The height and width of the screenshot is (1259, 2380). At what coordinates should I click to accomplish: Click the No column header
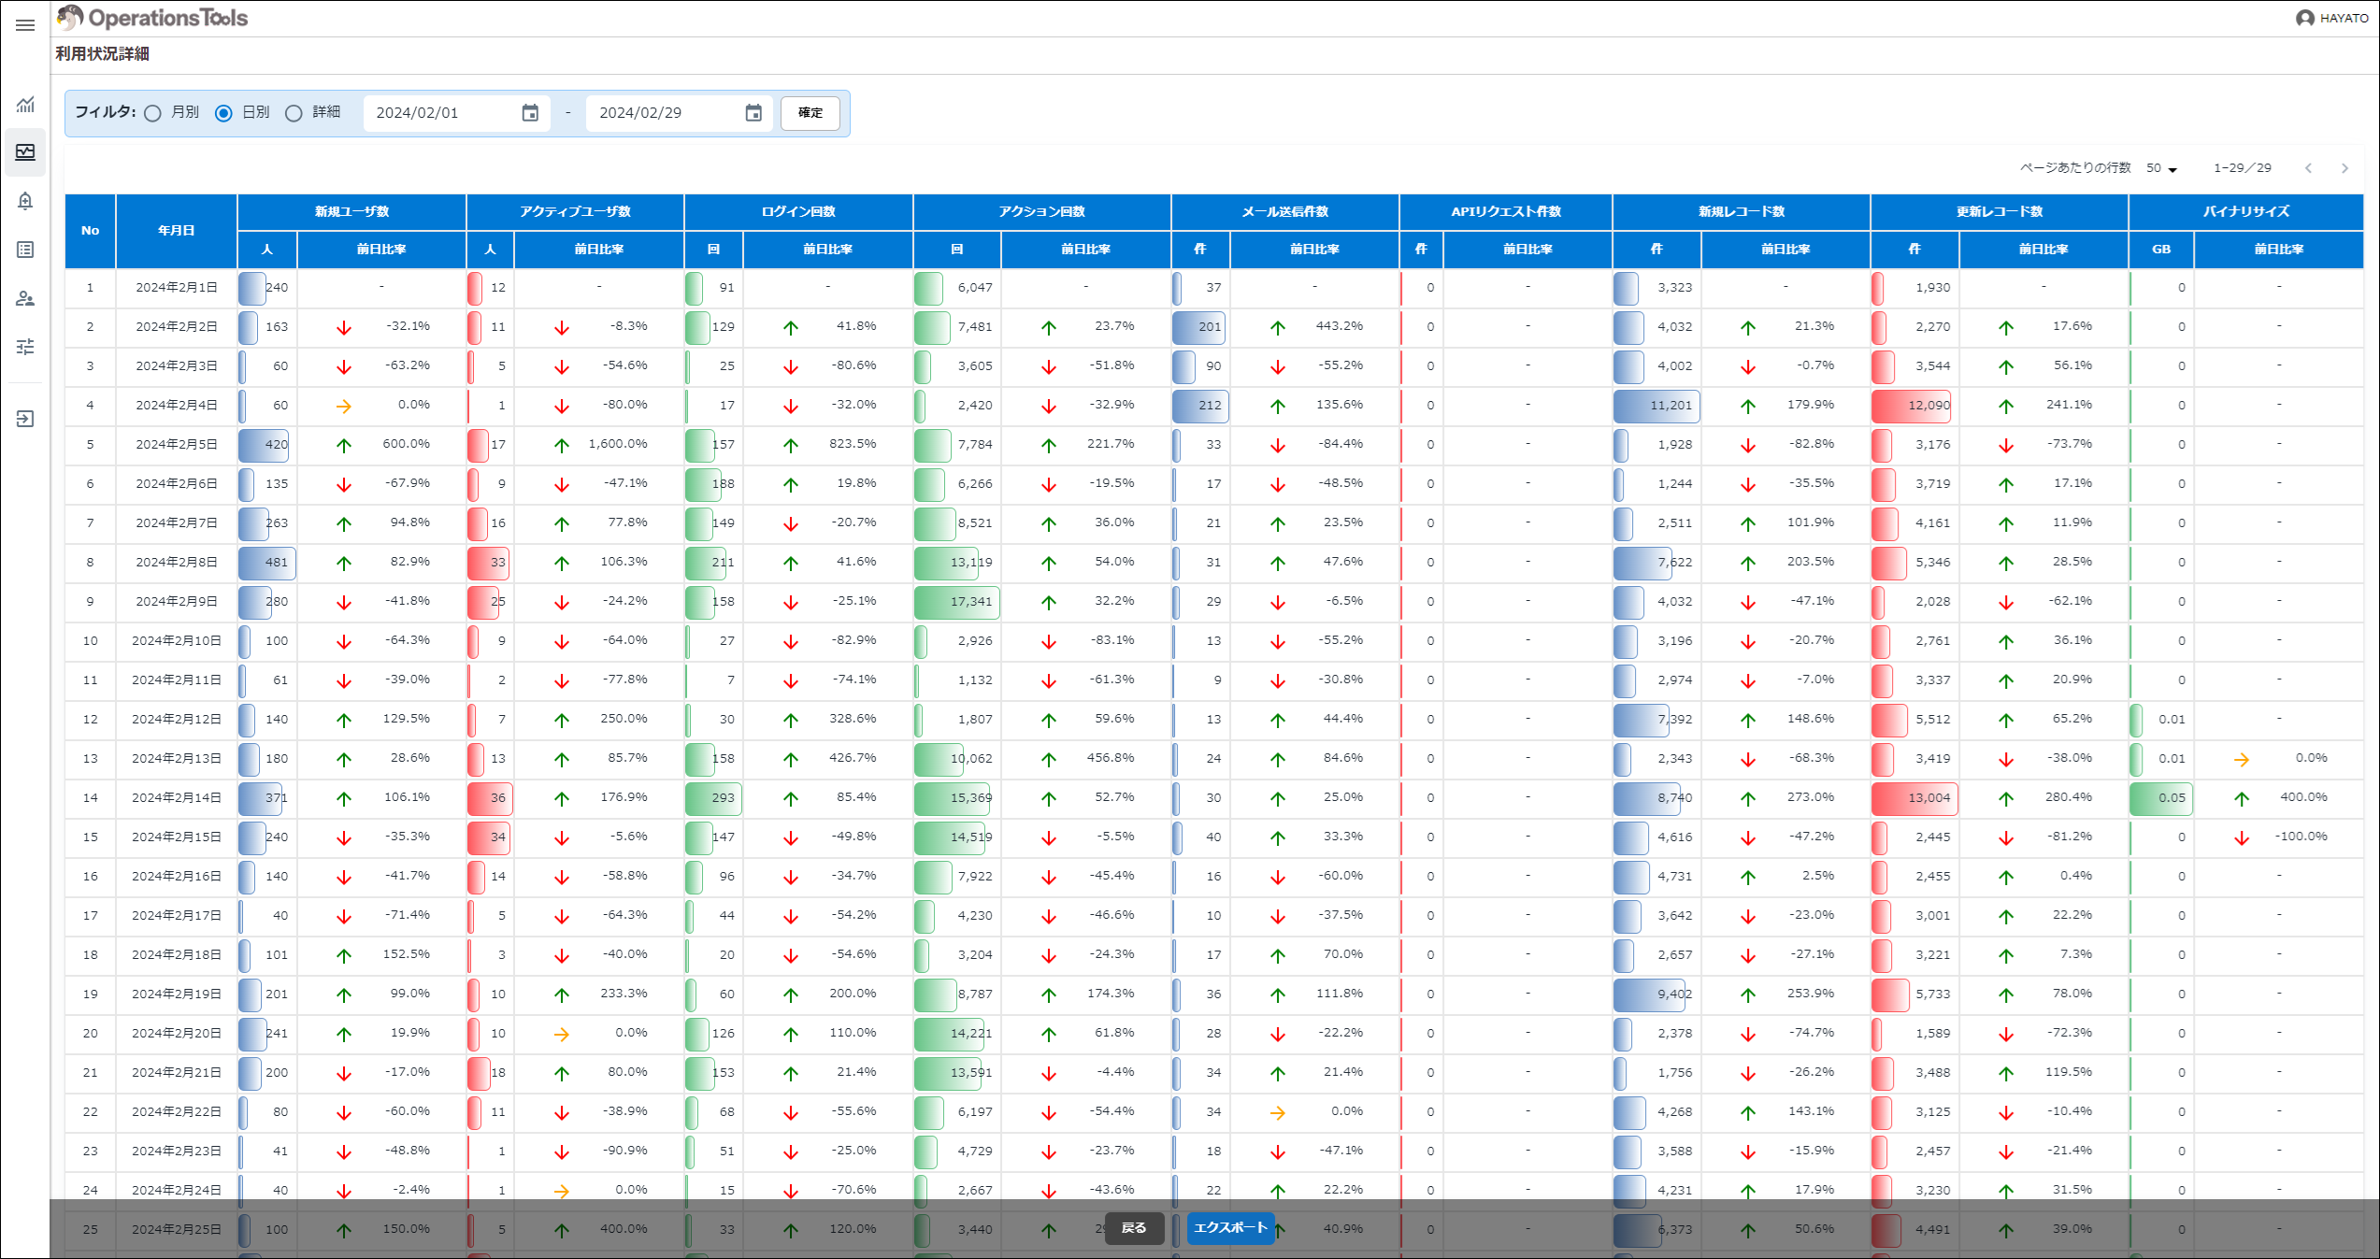point(90,231)
